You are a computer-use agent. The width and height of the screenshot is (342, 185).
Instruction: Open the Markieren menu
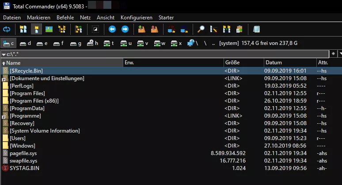38,18
